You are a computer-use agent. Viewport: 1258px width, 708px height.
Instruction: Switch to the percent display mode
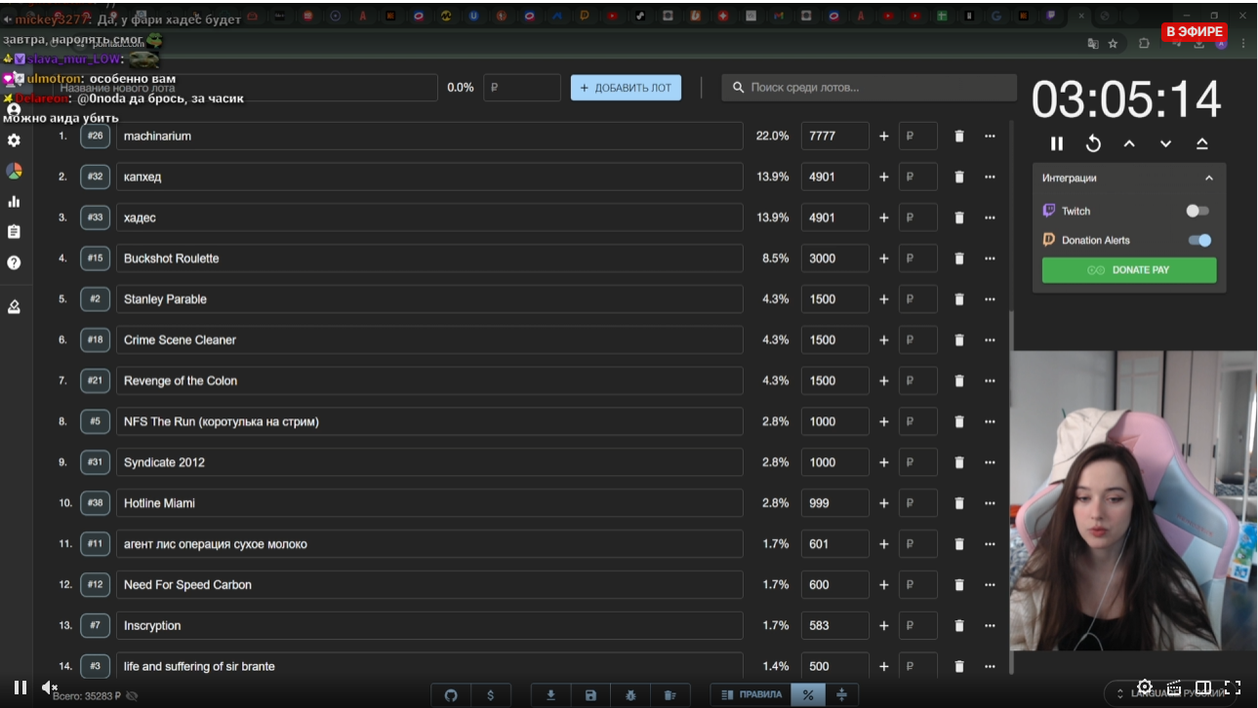(808, 695)
